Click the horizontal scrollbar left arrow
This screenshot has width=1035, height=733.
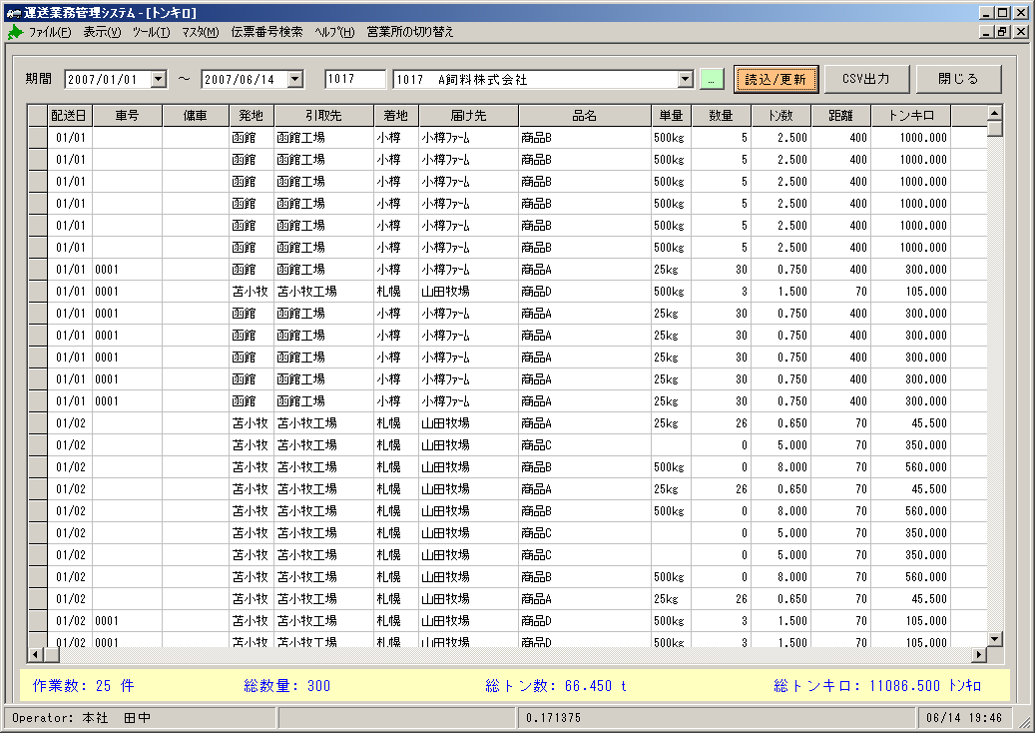36,654
